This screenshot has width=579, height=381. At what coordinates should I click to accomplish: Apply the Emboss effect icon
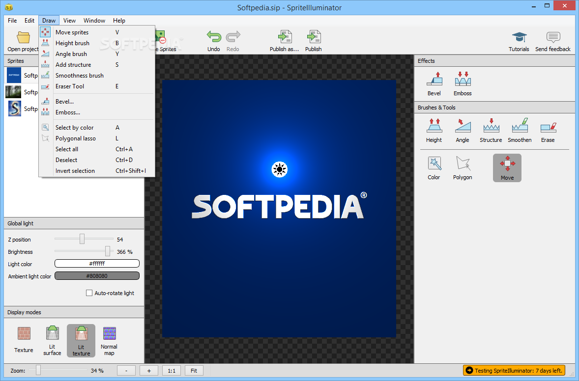point(463,79)
